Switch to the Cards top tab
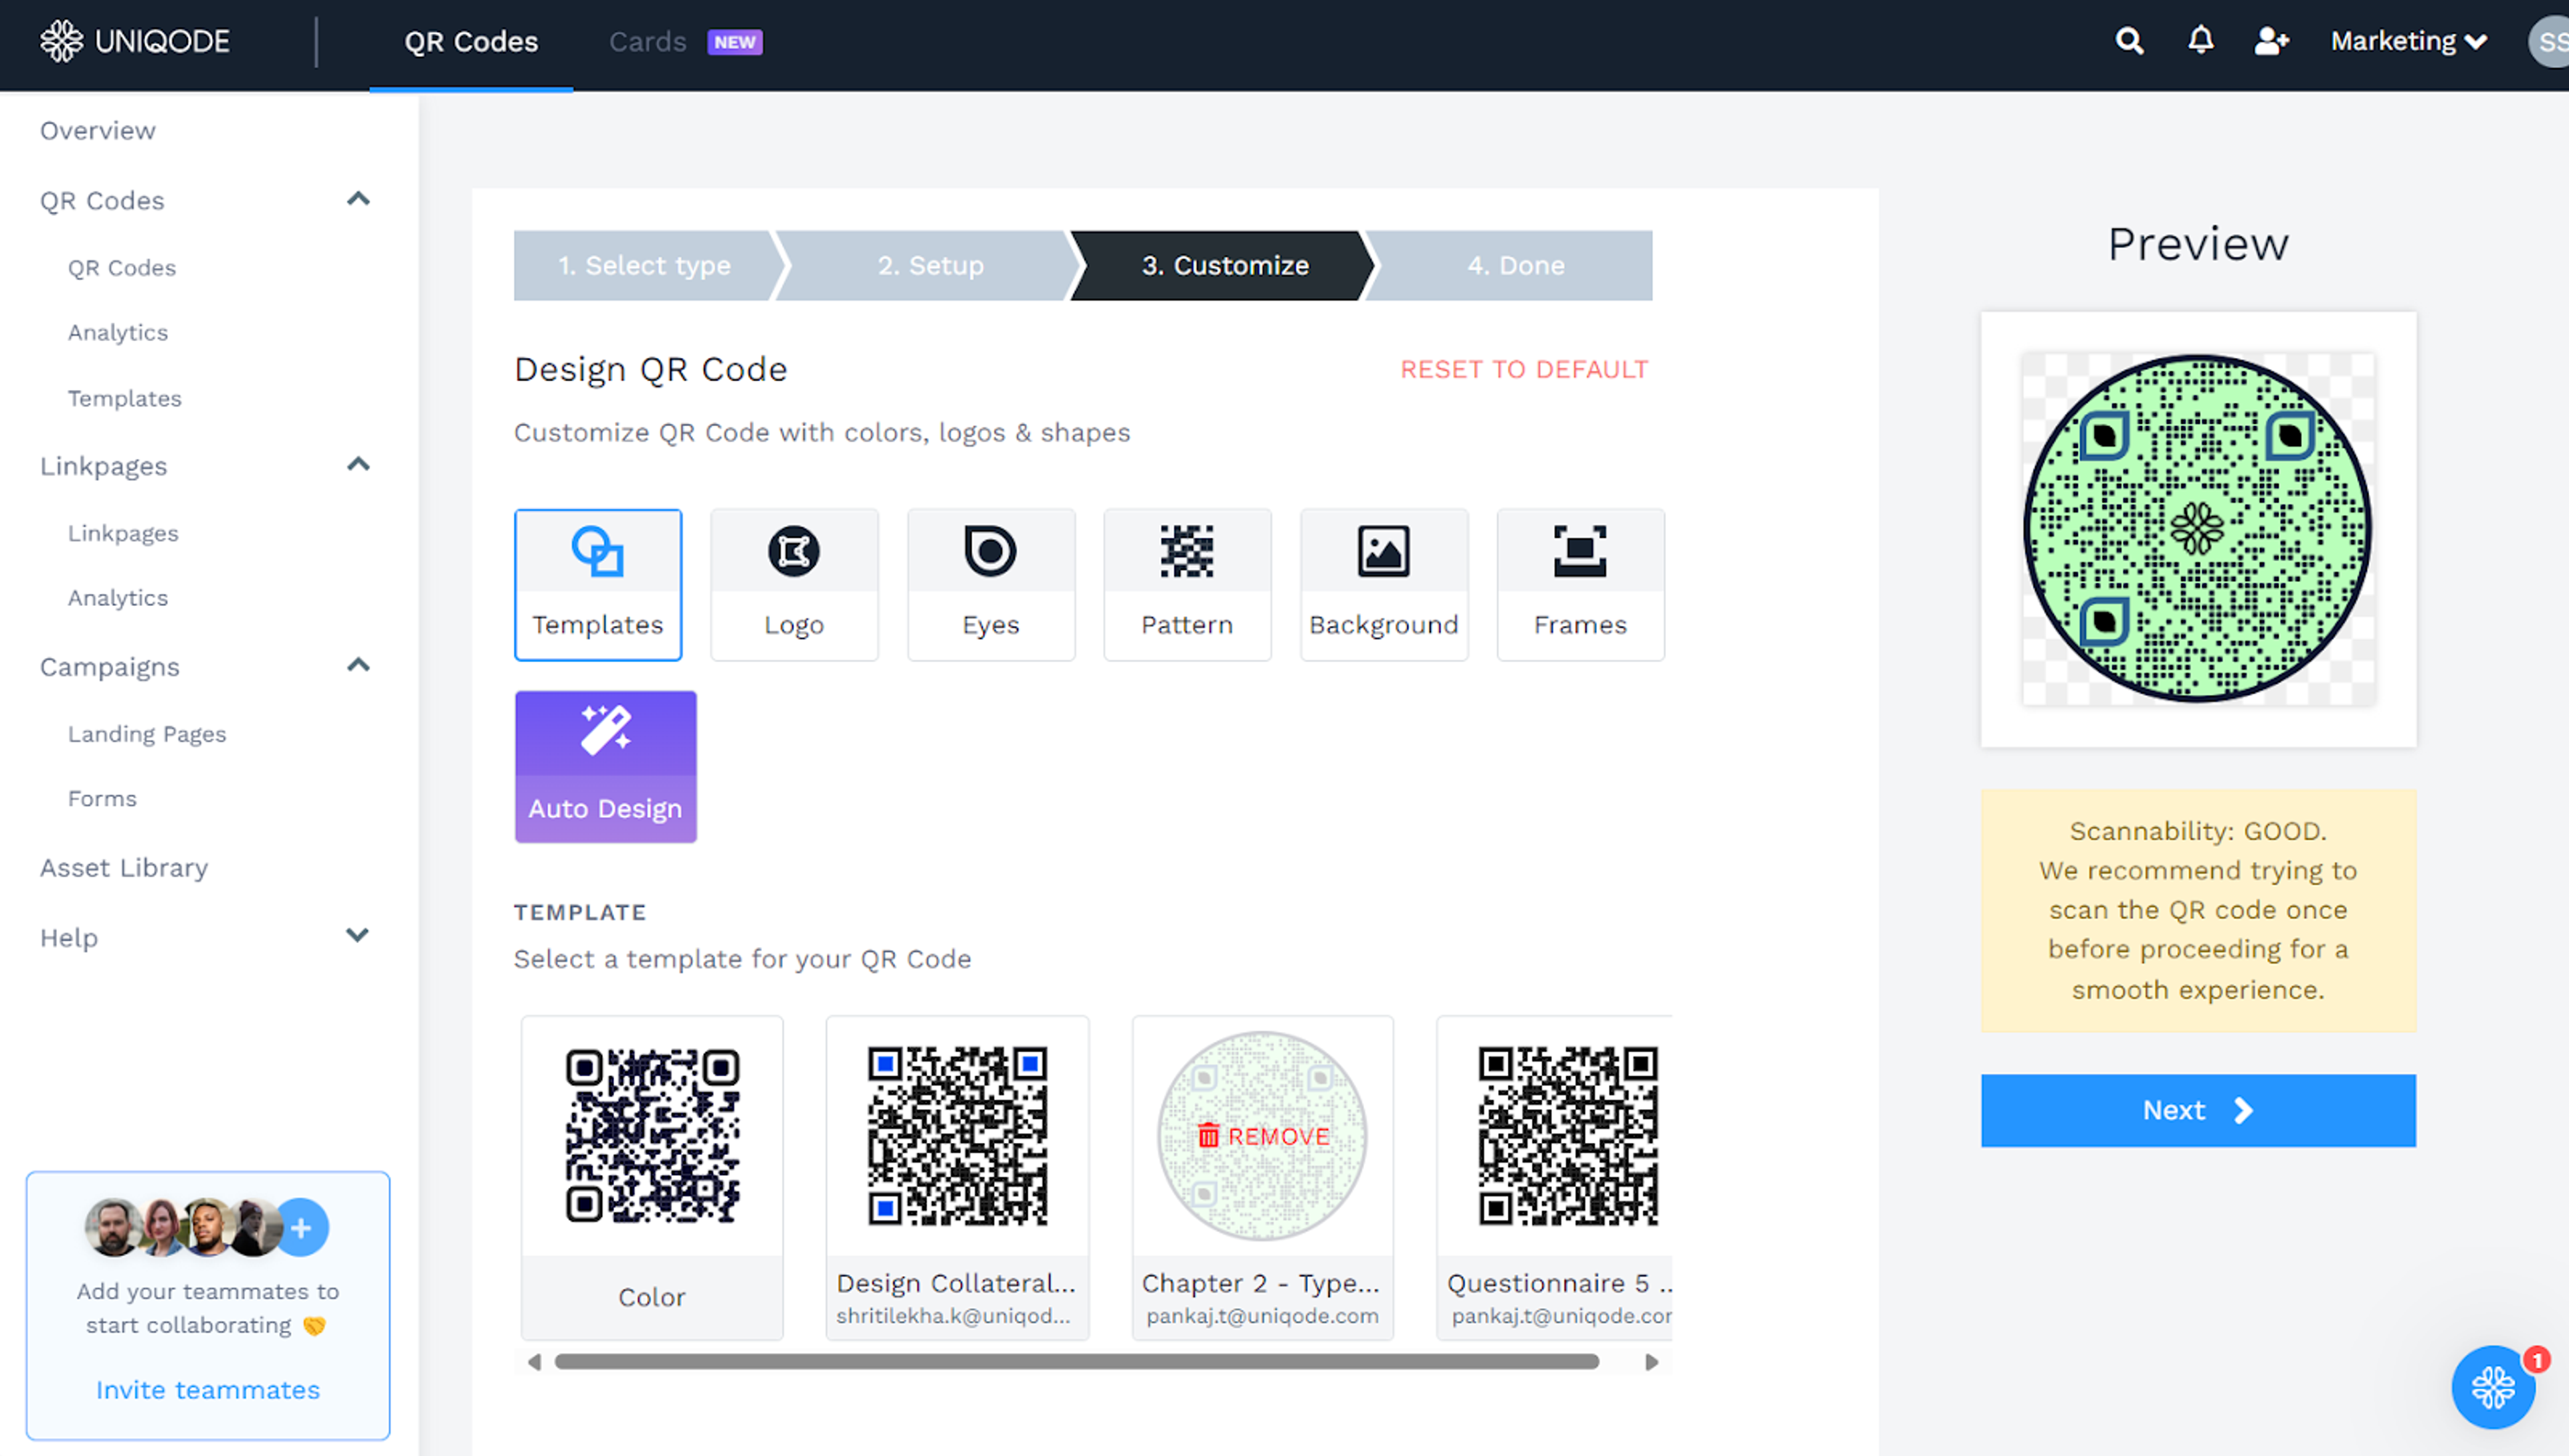2569x1456 pixels. coord(647,42)
